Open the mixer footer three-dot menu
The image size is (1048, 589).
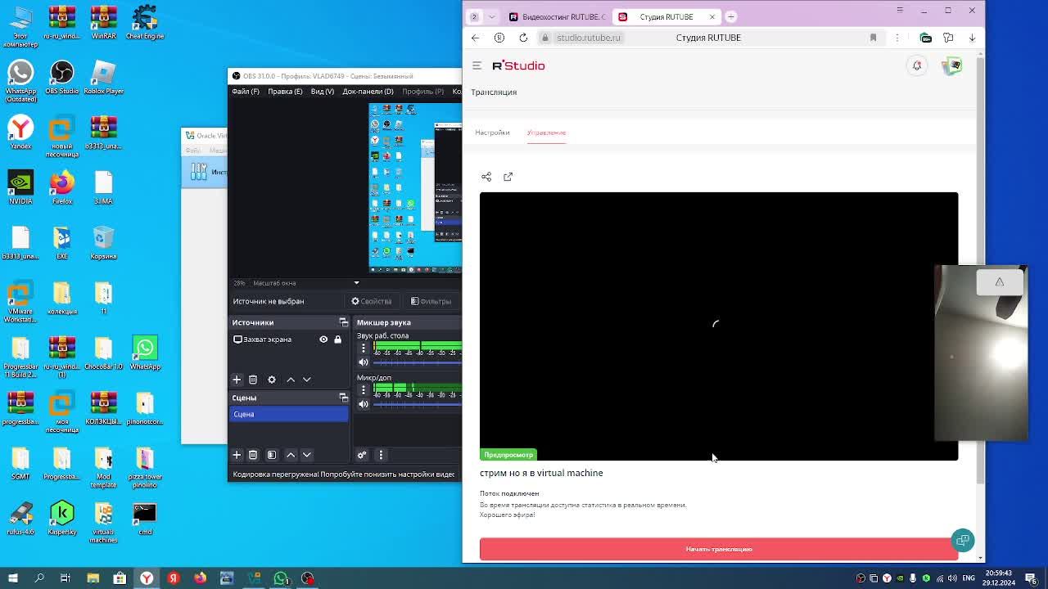381,455
